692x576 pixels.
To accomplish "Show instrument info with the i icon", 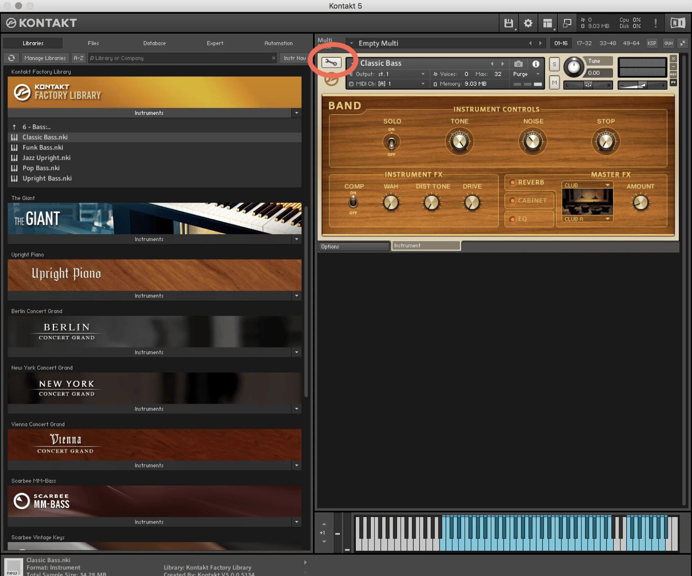I will click(536, 64).
